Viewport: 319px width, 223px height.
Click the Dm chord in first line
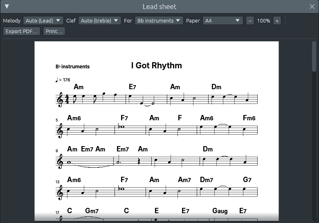pyautogui.click(x=216, y=87)
